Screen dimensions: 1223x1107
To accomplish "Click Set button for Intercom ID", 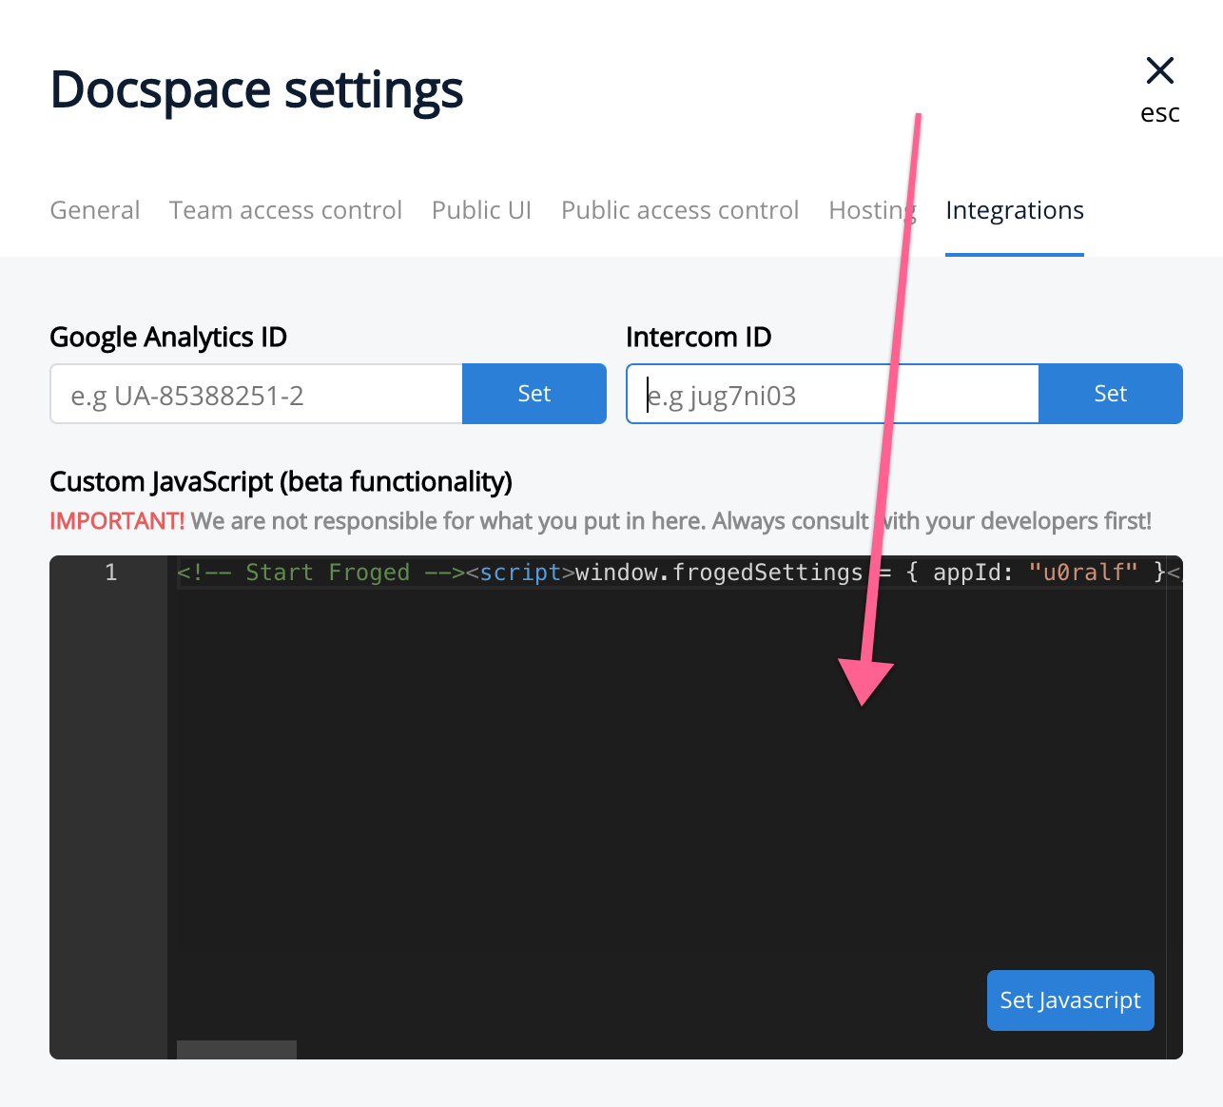I will (1111, 394).
